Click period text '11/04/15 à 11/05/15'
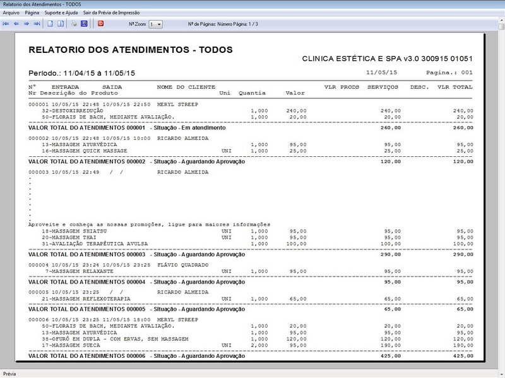This screenshot has height=378, width=505. [99, 73]
